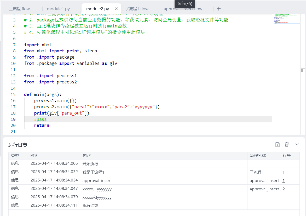Open line link 1 in the approval_insert content row

click(284, 181)
